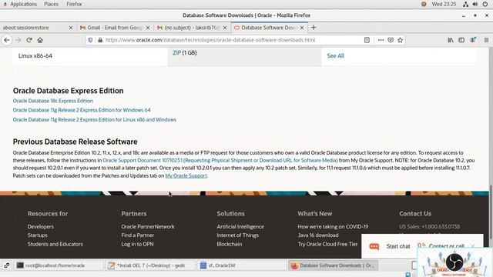
Task: Open Oracle Support Document 1071023.1 link
Action: click(220, 161)
